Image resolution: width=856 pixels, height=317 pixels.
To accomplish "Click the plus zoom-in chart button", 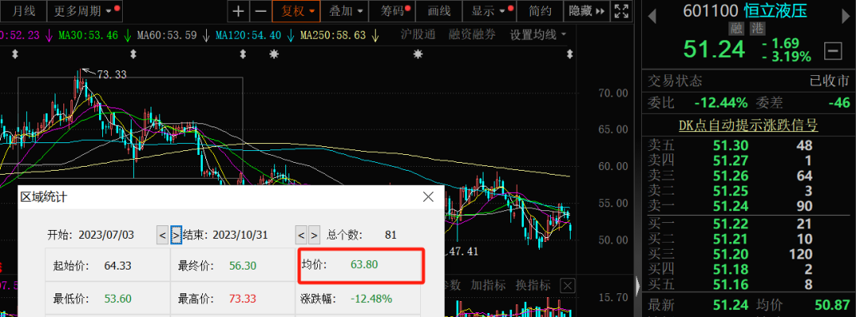I will 239,11.
